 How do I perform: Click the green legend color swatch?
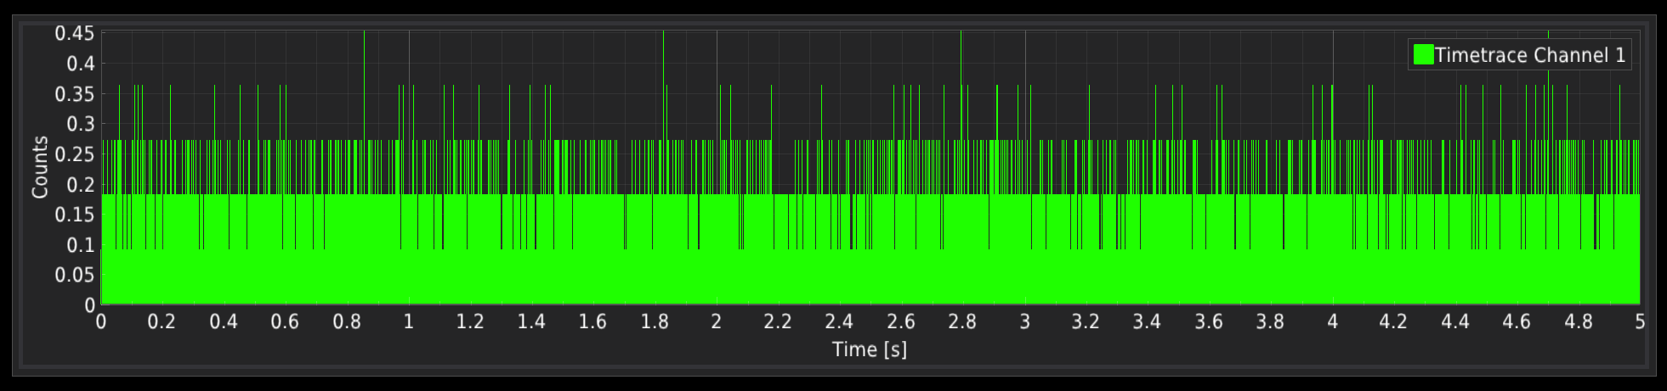point(1423,55)
